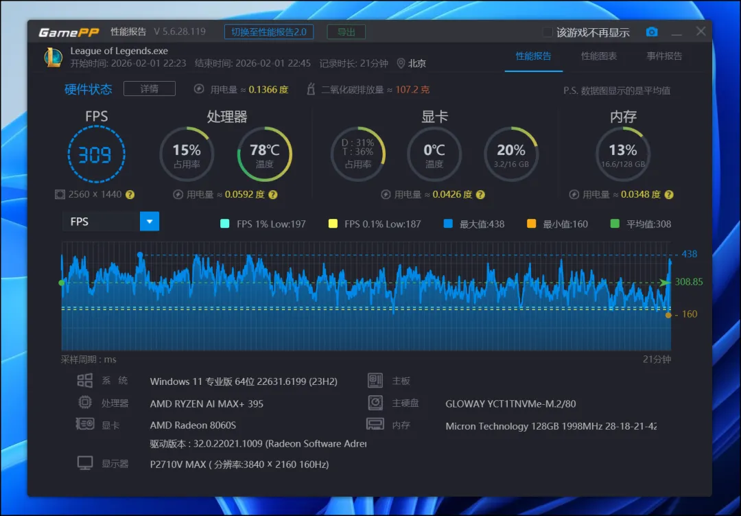Switch to the 性能图表 tab
The width and height of the screenshot is (741, 516).
tap(599, 56)
